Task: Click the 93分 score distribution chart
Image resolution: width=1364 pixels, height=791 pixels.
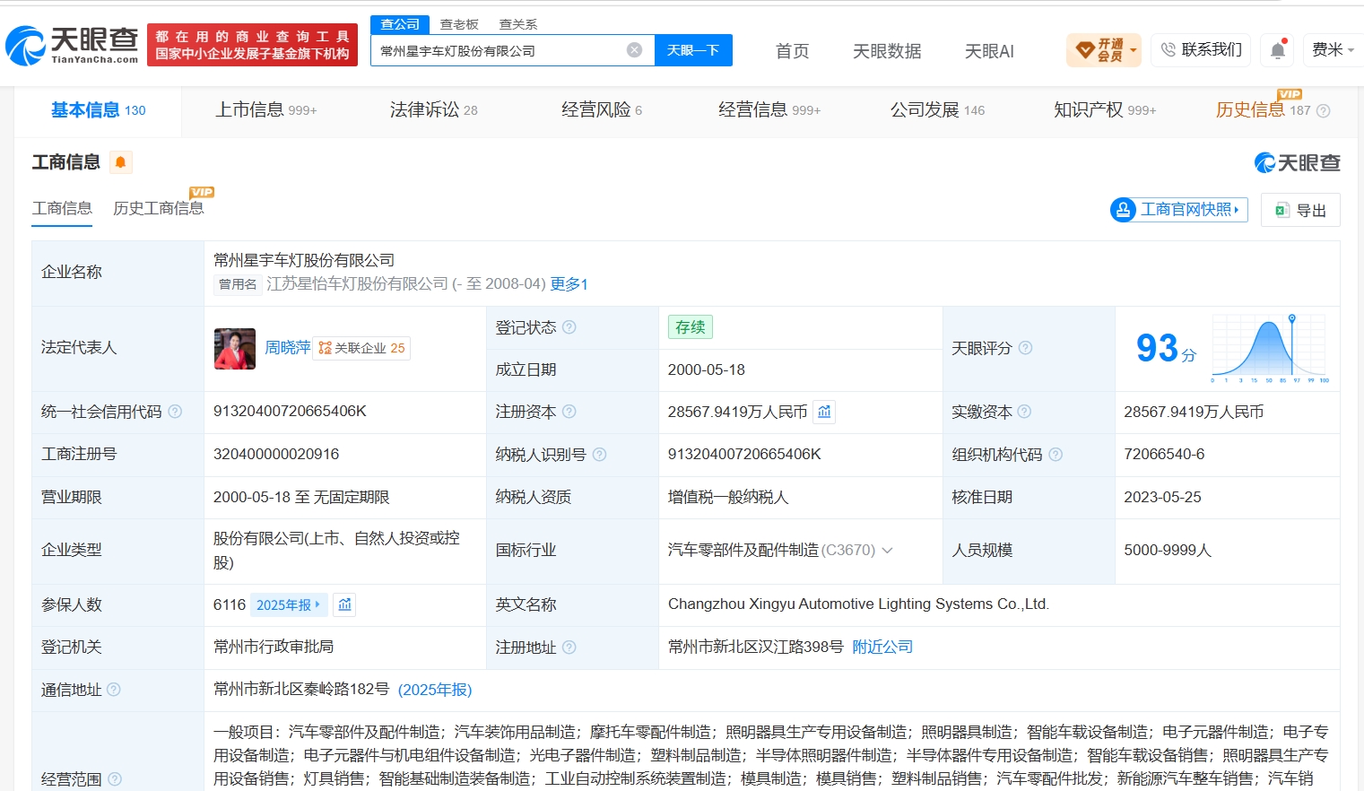Action: point(1270,349)
